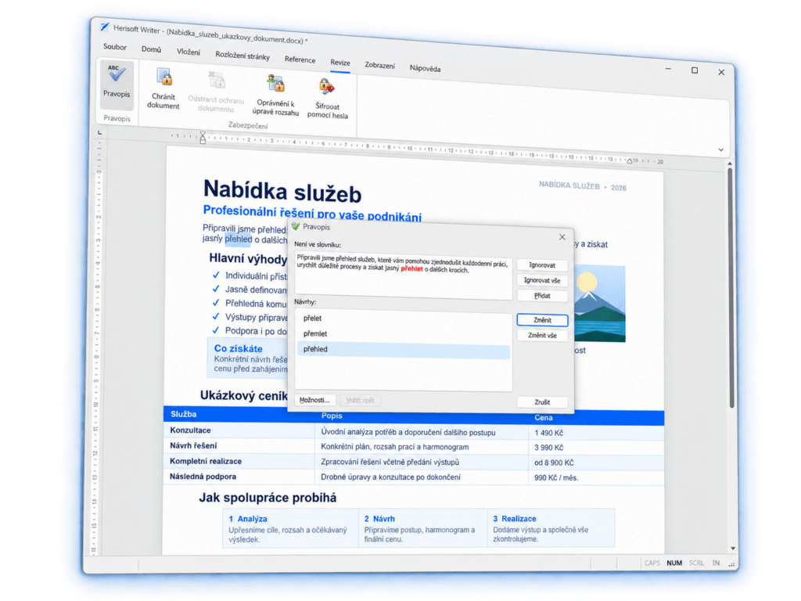Click the tab alignment selector on ruler
The image size is (801, 601).
pos(100,133)
